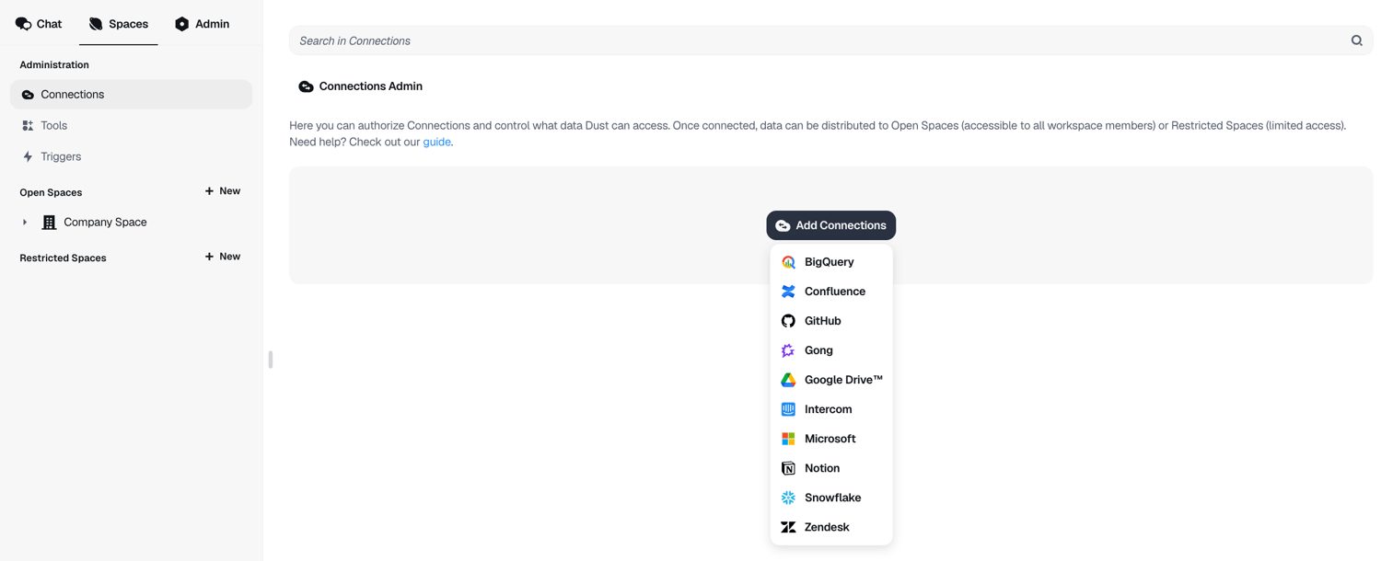This screenshot has width=1381, height=561.
Task: Click the Gong logo icon
Action: coord(788,350)
